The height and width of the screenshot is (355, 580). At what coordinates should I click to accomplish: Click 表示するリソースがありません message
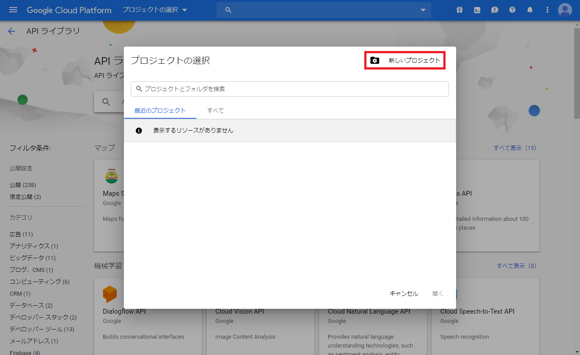pos(193,131)
